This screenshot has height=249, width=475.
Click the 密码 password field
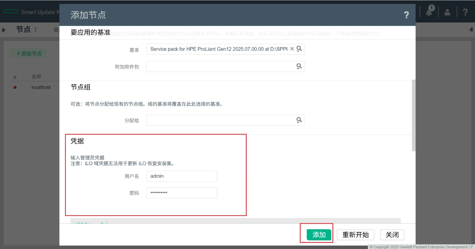182,193
